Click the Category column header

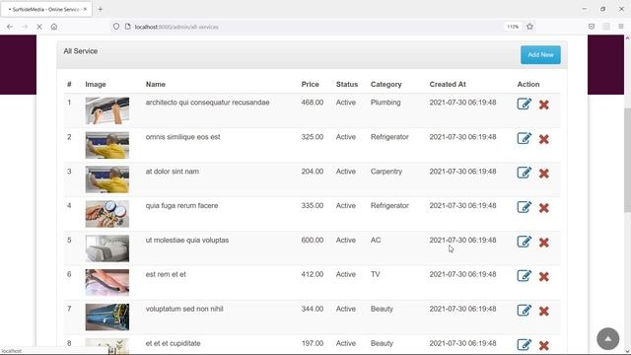click(386, 84)
